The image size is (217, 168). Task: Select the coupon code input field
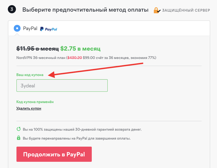coord(62,85)
